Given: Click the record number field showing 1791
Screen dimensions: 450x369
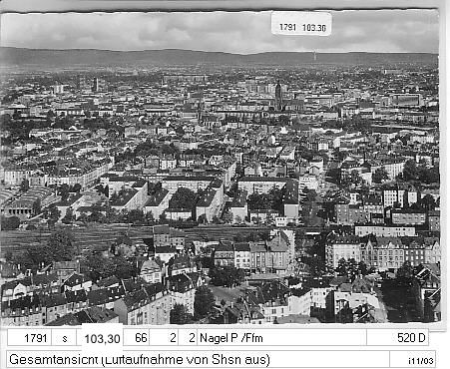Looking at the screenshot, I should 29,338.
